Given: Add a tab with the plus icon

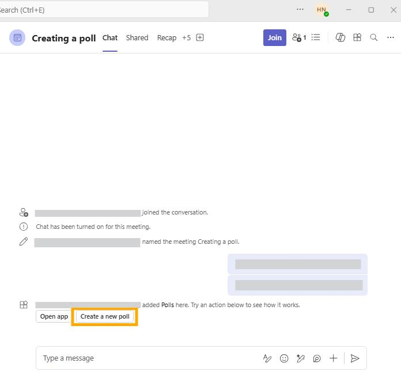Looking at the screenshot, I should [200, 37].
